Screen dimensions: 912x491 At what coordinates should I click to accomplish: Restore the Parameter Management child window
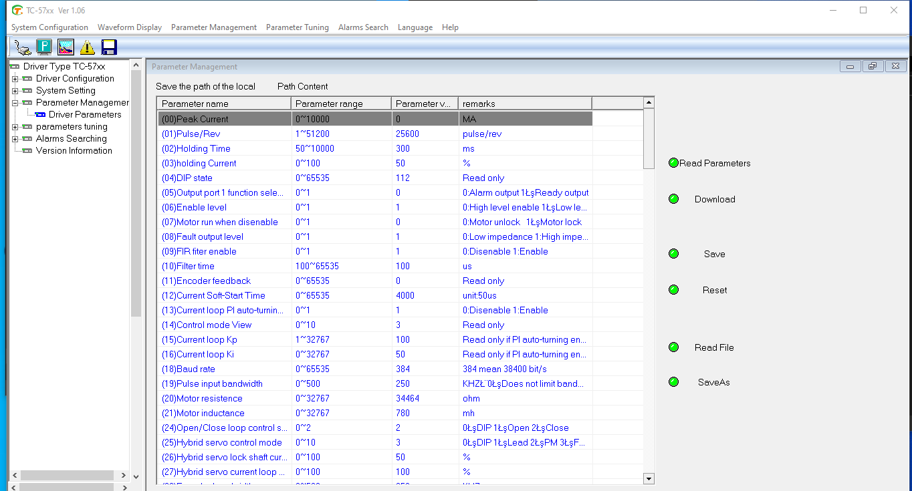[x=873, y=66]
